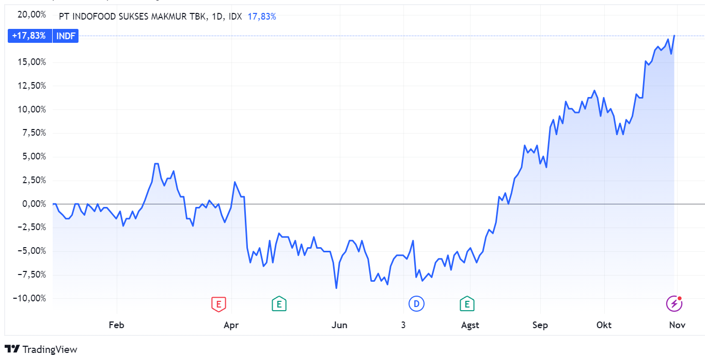
Task: Click the Okt date label
Action: point(604,325)
